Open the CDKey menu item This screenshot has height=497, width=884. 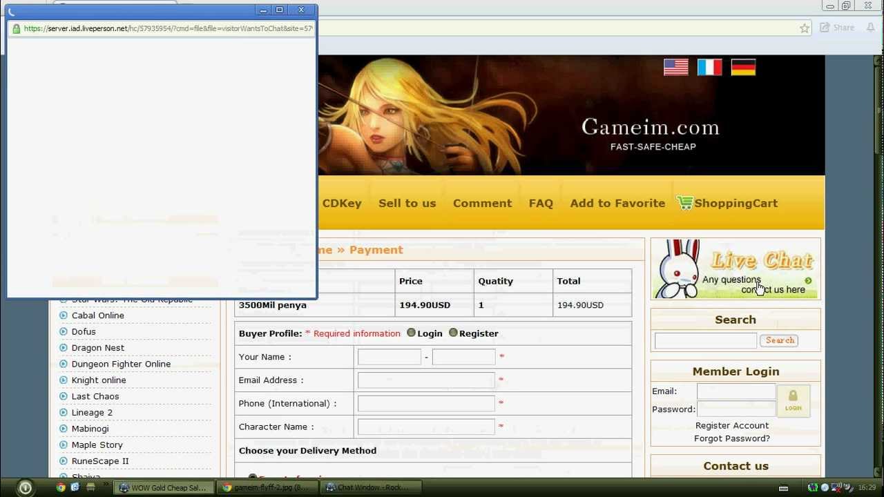click(342, 203)
